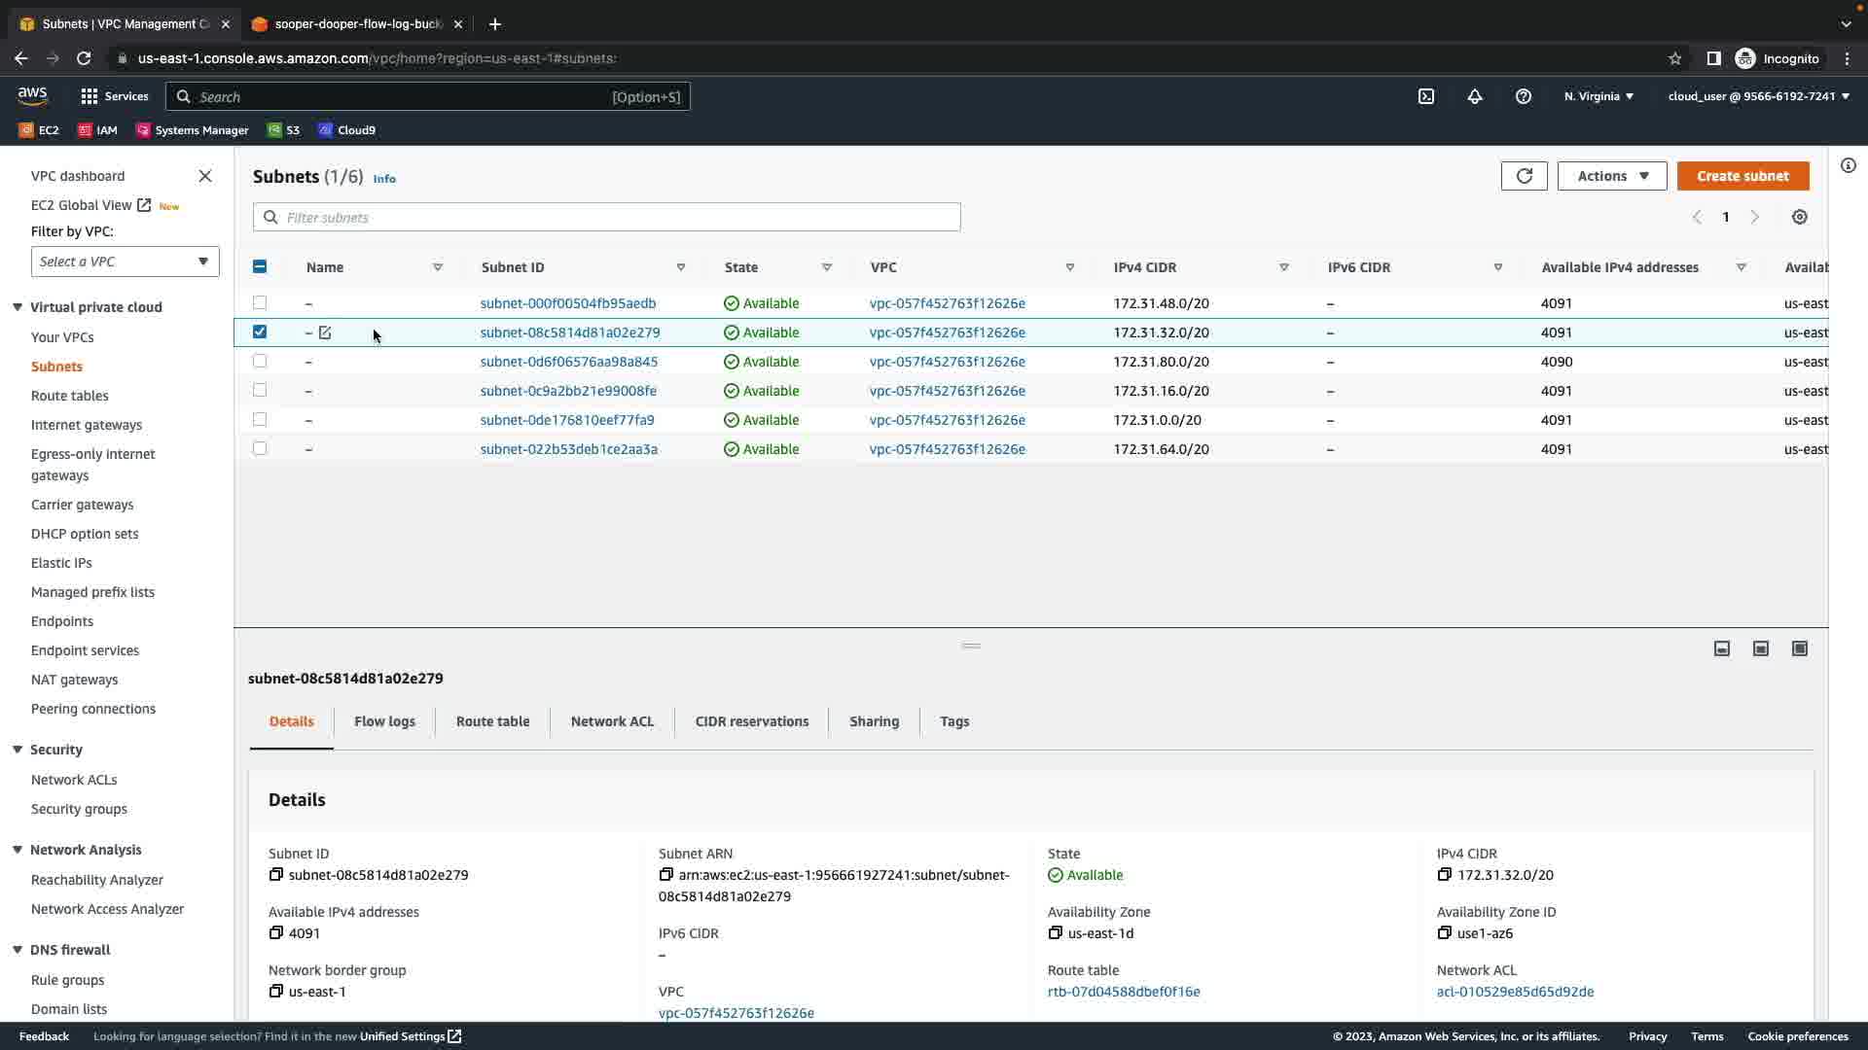Copy the Subnet ID value icon
The width and height of the screenshot is (1868, 1050).
(276, 875)
